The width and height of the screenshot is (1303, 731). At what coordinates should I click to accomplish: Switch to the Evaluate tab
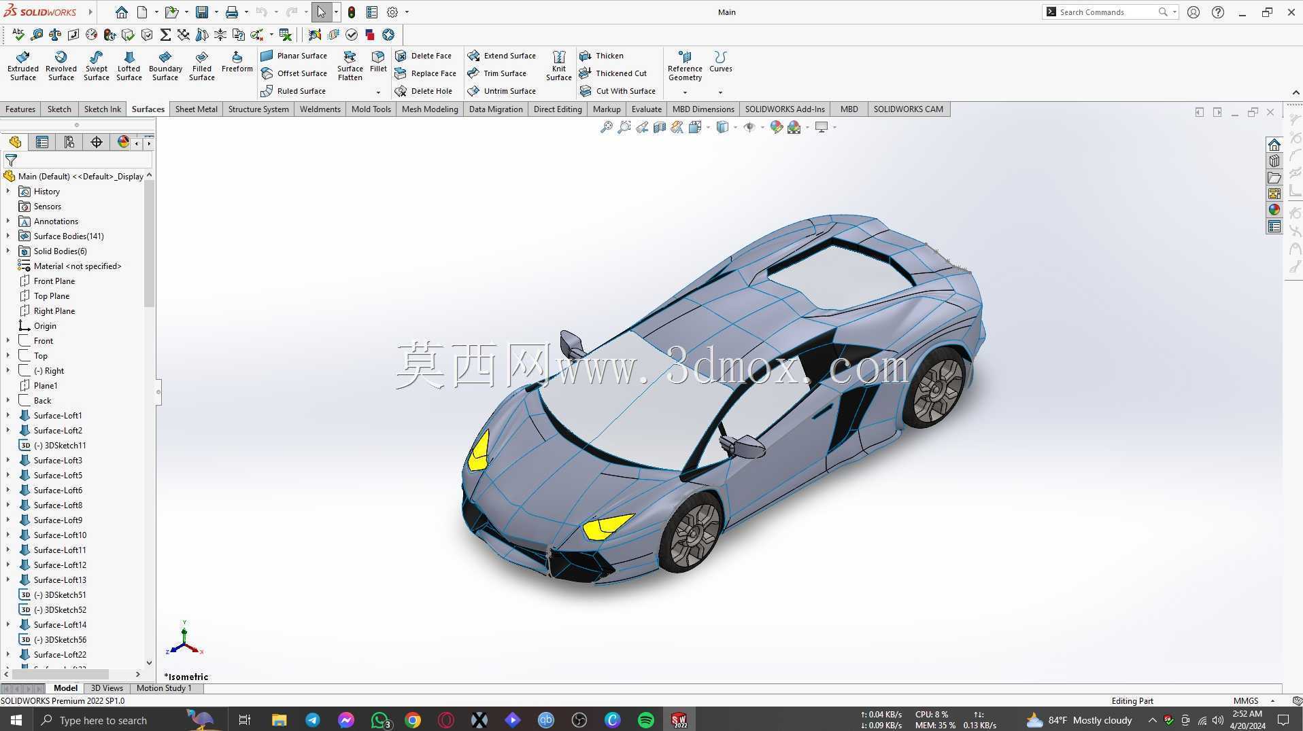[x=646, y=109]
